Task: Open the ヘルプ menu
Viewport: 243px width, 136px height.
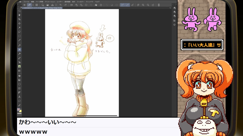Action: [x=97, y=2]
